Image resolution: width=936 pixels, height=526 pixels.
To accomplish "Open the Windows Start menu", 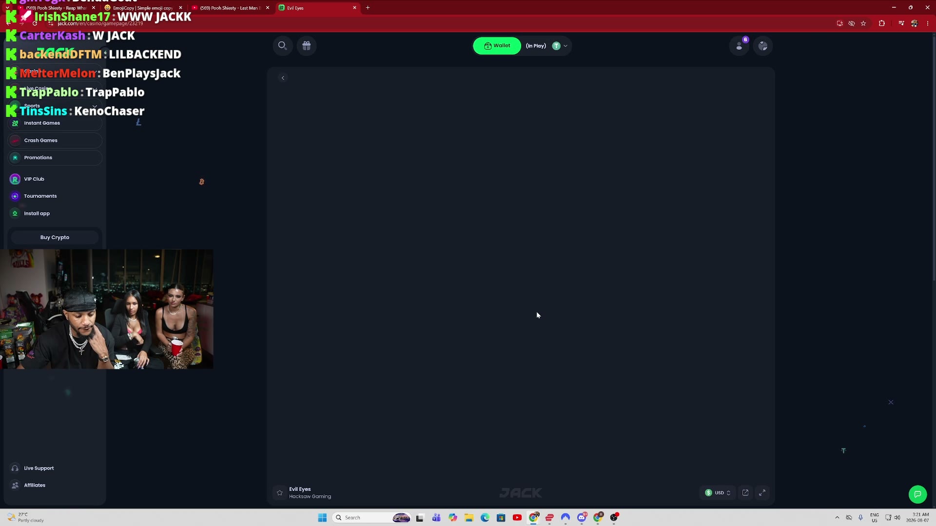I will coord(322,518).
